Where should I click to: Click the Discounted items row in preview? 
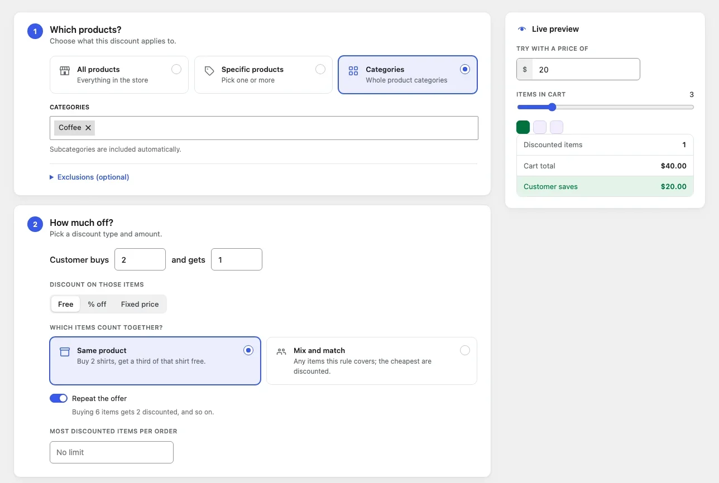pyautogui.click(x=605, y=145)
